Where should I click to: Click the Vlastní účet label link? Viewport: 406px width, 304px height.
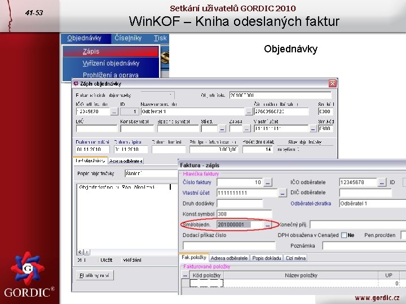[x=196, y=193]
